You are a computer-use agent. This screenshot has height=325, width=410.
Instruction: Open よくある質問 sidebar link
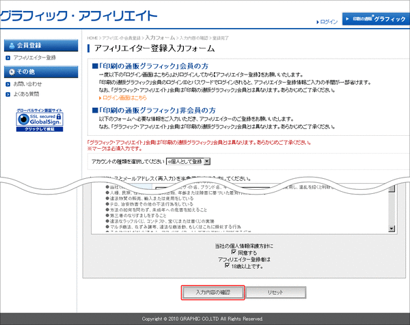pyautogui.click(x=26, y=94)
